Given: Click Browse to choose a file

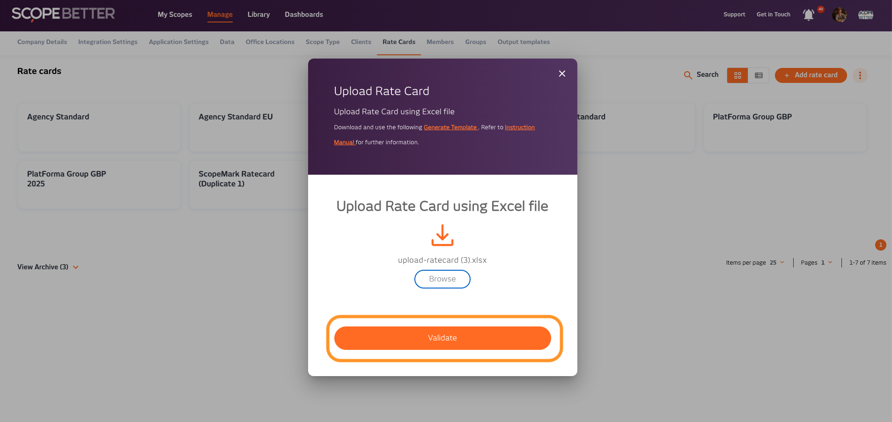Looking at the screenshot, I should [x=442, y=279].
